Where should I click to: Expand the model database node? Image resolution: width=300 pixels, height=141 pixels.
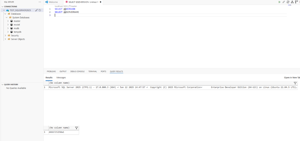tap(8, 25)
